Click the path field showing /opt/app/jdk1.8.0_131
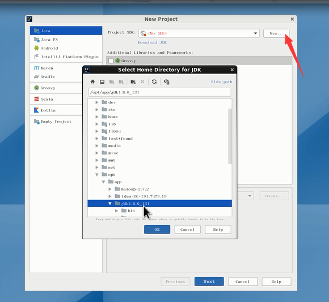The height and width of the screenshot is (302, 329). (159, 92)
